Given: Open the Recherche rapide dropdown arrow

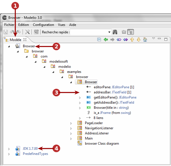Looking at the screenshot, I should click(x=109, y=32).
